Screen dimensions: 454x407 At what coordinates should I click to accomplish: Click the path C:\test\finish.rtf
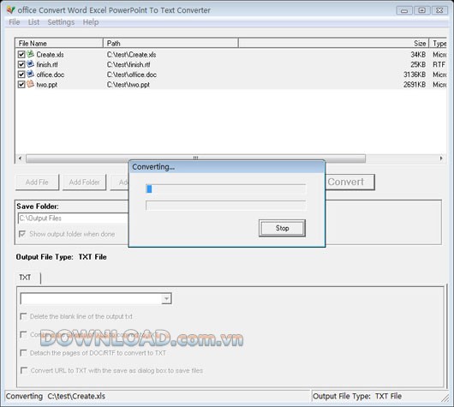pyautogui.click(x=128, y=64)
